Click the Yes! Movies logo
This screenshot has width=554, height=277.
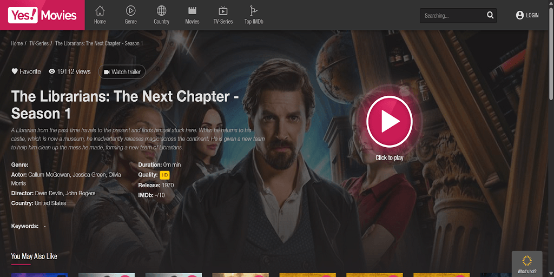(42, 15)
